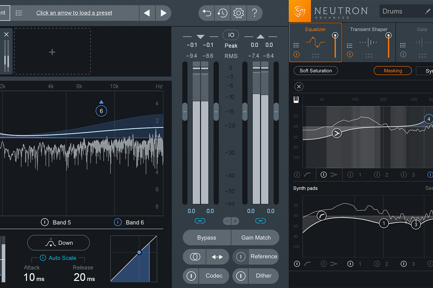Close the masking view with the circled X
The width and height of the screenshot is (433, 288).
click(299, 86)
